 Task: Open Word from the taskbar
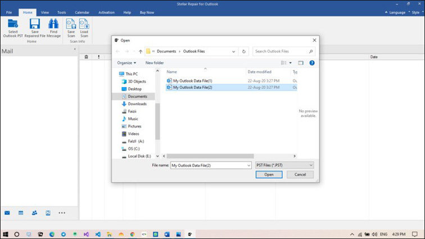[x=167, y=234]
